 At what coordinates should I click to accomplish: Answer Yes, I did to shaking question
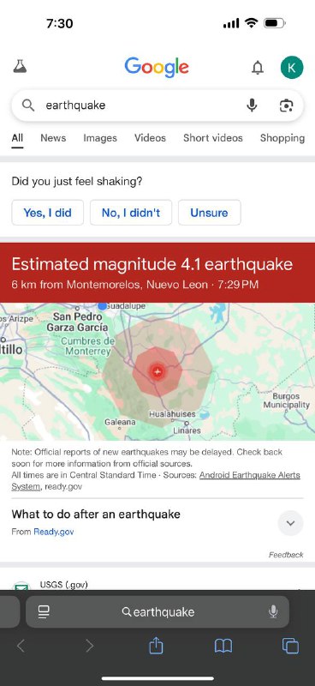[48, 213]
